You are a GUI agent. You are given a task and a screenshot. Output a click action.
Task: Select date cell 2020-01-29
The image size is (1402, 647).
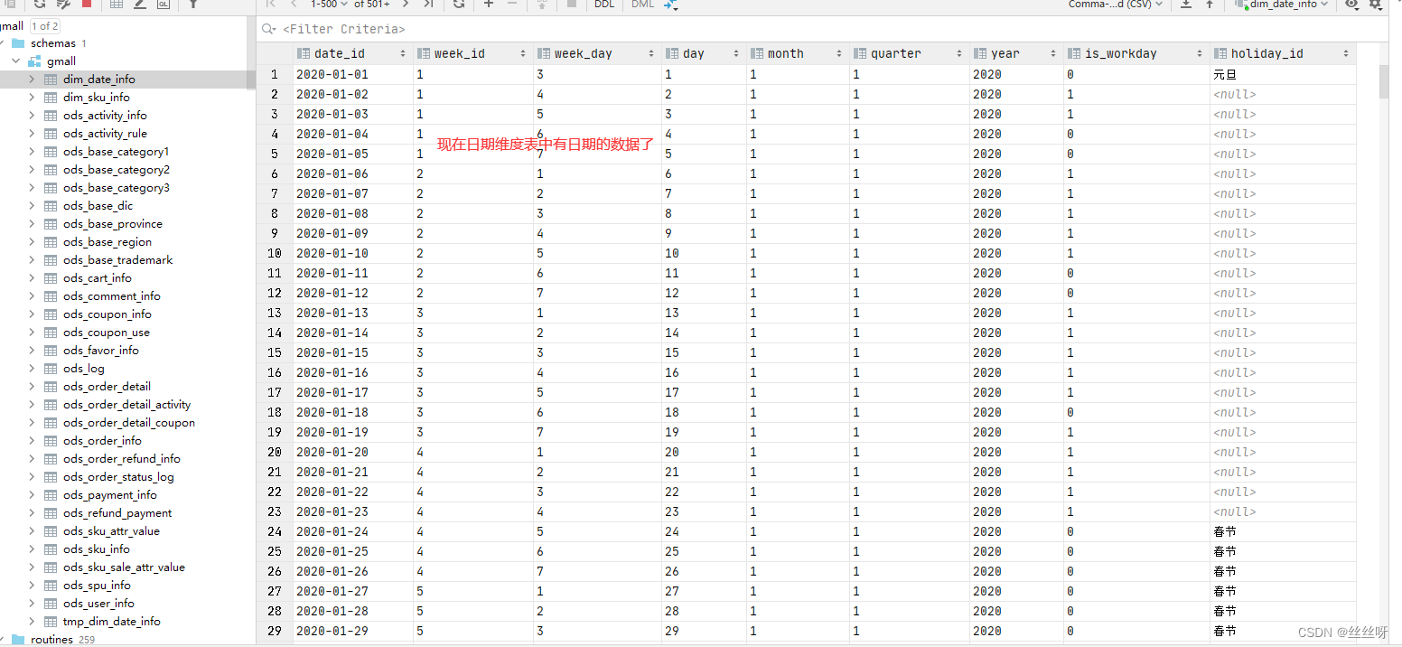[353, 631]
